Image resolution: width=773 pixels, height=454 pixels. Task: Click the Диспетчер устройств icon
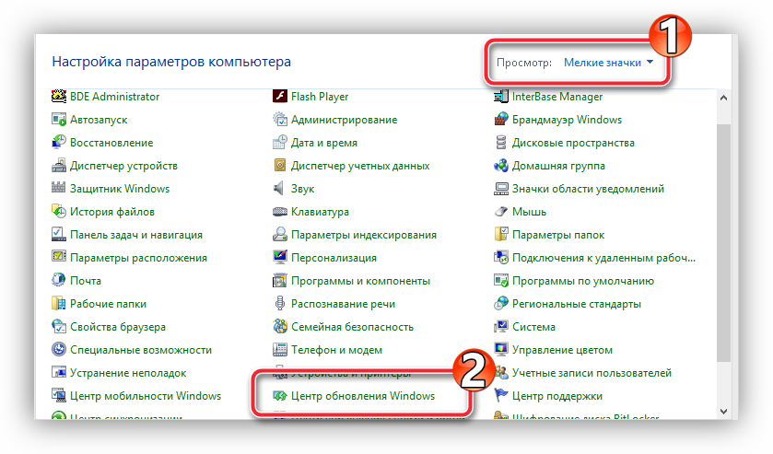(59, 166)
